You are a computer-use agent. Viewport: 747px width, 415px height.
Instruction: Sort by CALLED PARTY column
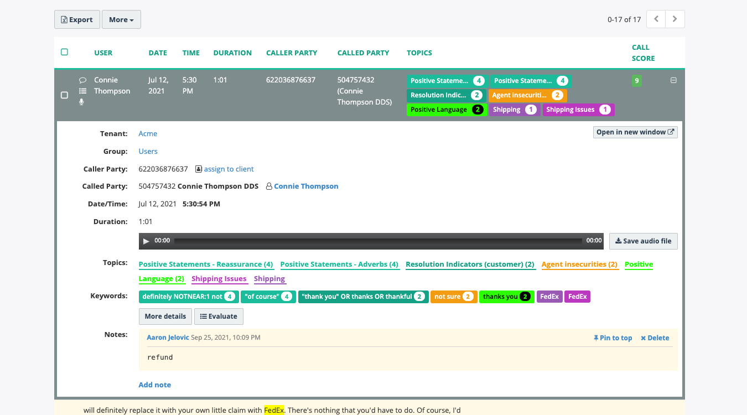pos(364,53)
